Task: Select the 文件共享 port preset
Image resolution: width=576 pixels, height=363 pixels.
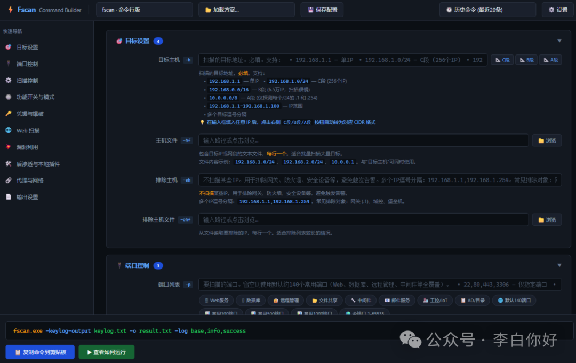Action: tap(324, 301)
